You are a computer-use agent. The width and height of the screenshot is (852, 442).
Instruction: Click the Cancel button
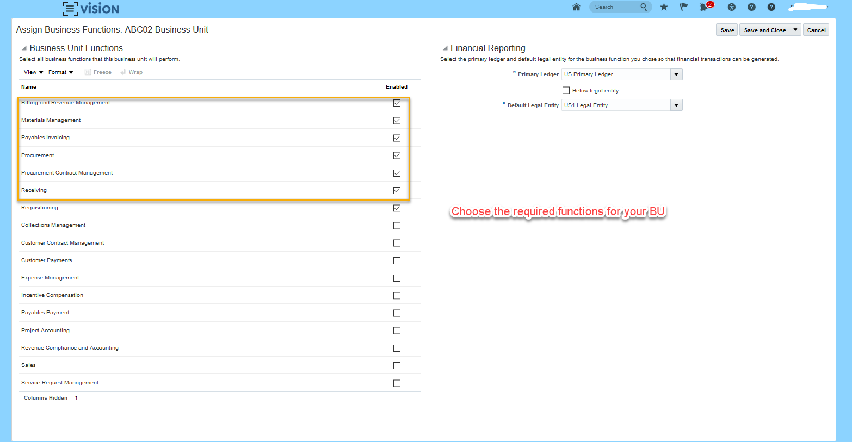click(816, 30)
